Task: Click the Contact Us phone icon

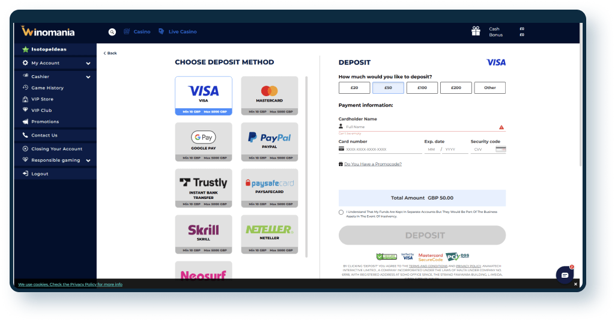Action: (x=25, y=135)
